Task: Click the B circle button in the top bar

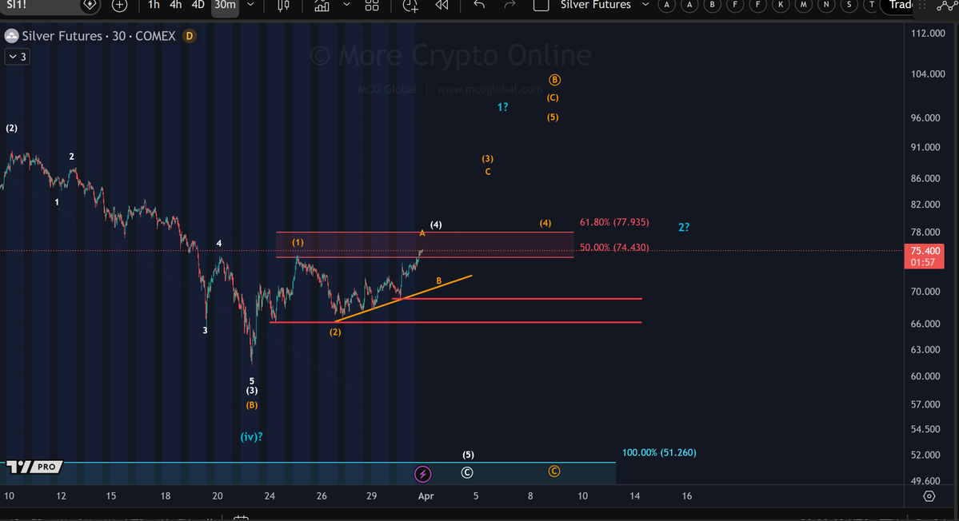Action: (713, 5)
